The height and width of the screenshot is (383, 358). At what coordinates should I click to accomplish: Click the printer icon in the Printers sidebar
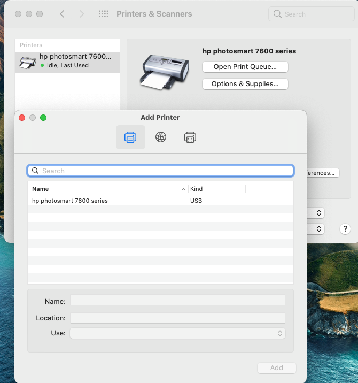[x=28, y=63]
